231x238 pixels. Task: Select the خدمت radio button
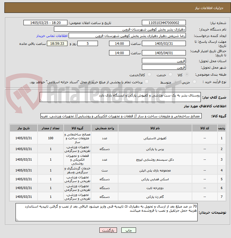170,74
